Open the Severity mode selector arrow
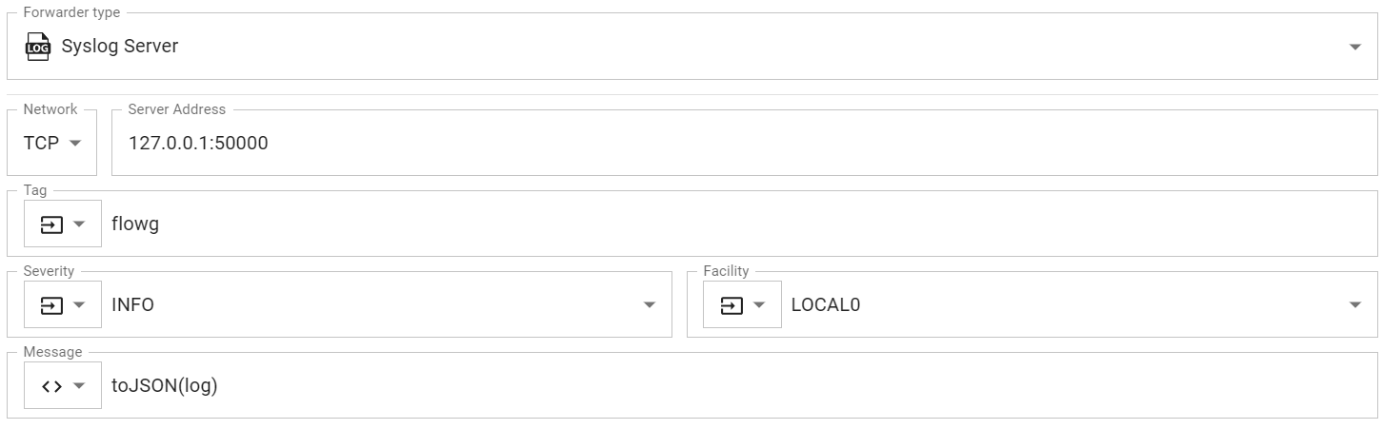 (80, 305)
